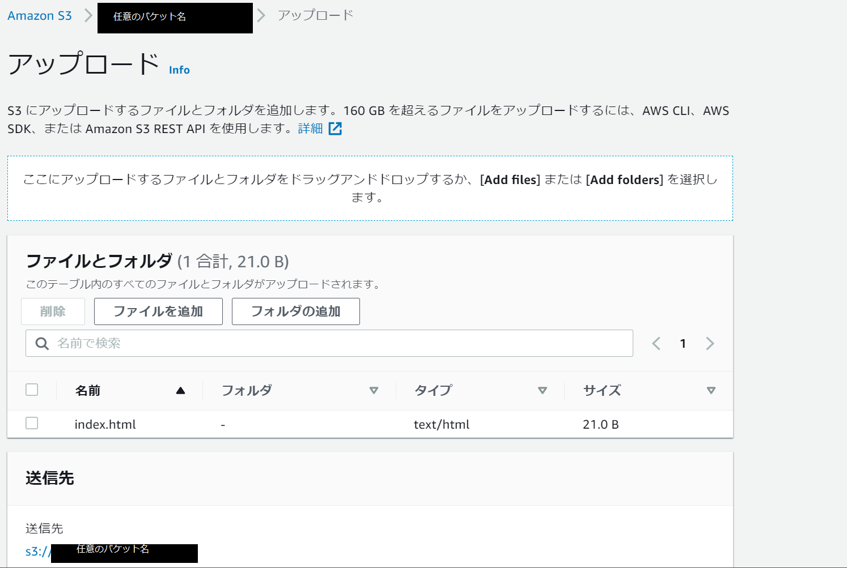The image size is (847, 568).
Task: Click the ファイルを追加 button
Action: coord(158,311)
